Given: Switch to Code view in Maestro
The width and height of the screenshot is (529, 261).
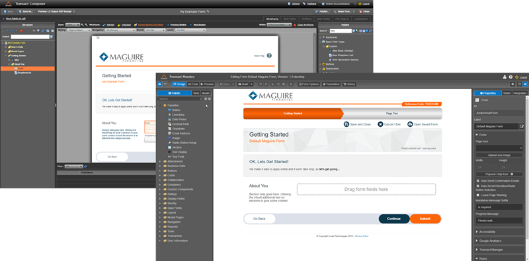Looking at the screenshot, I should coord(193,84).
